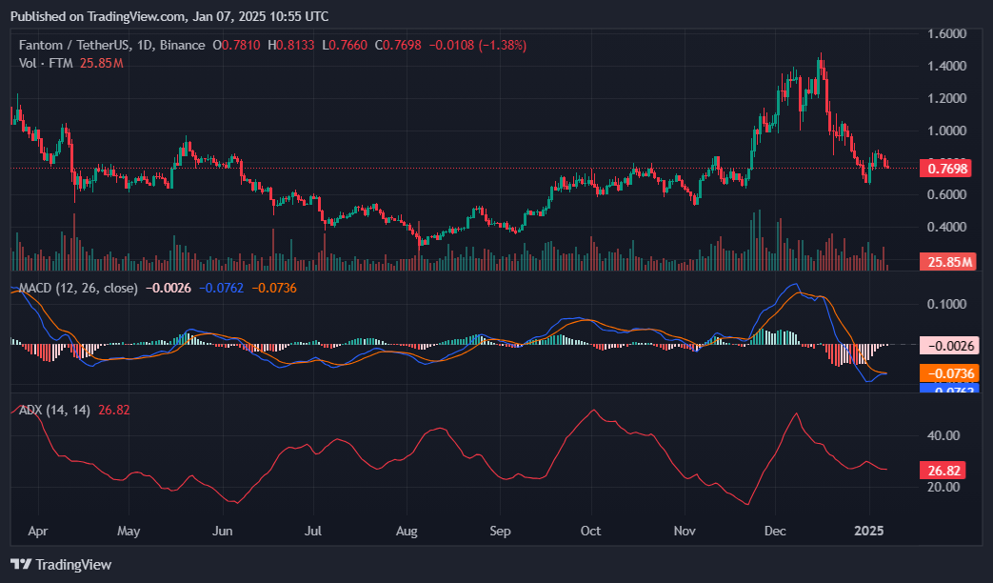Click the volume reading 25.85M in legend
This screenshot has height=583, width=993.
[x=101, y=64]
